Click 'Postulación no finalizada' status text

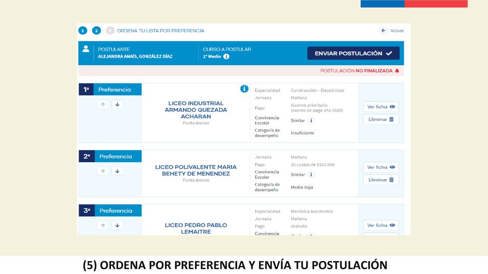click(x=356, y=71)
